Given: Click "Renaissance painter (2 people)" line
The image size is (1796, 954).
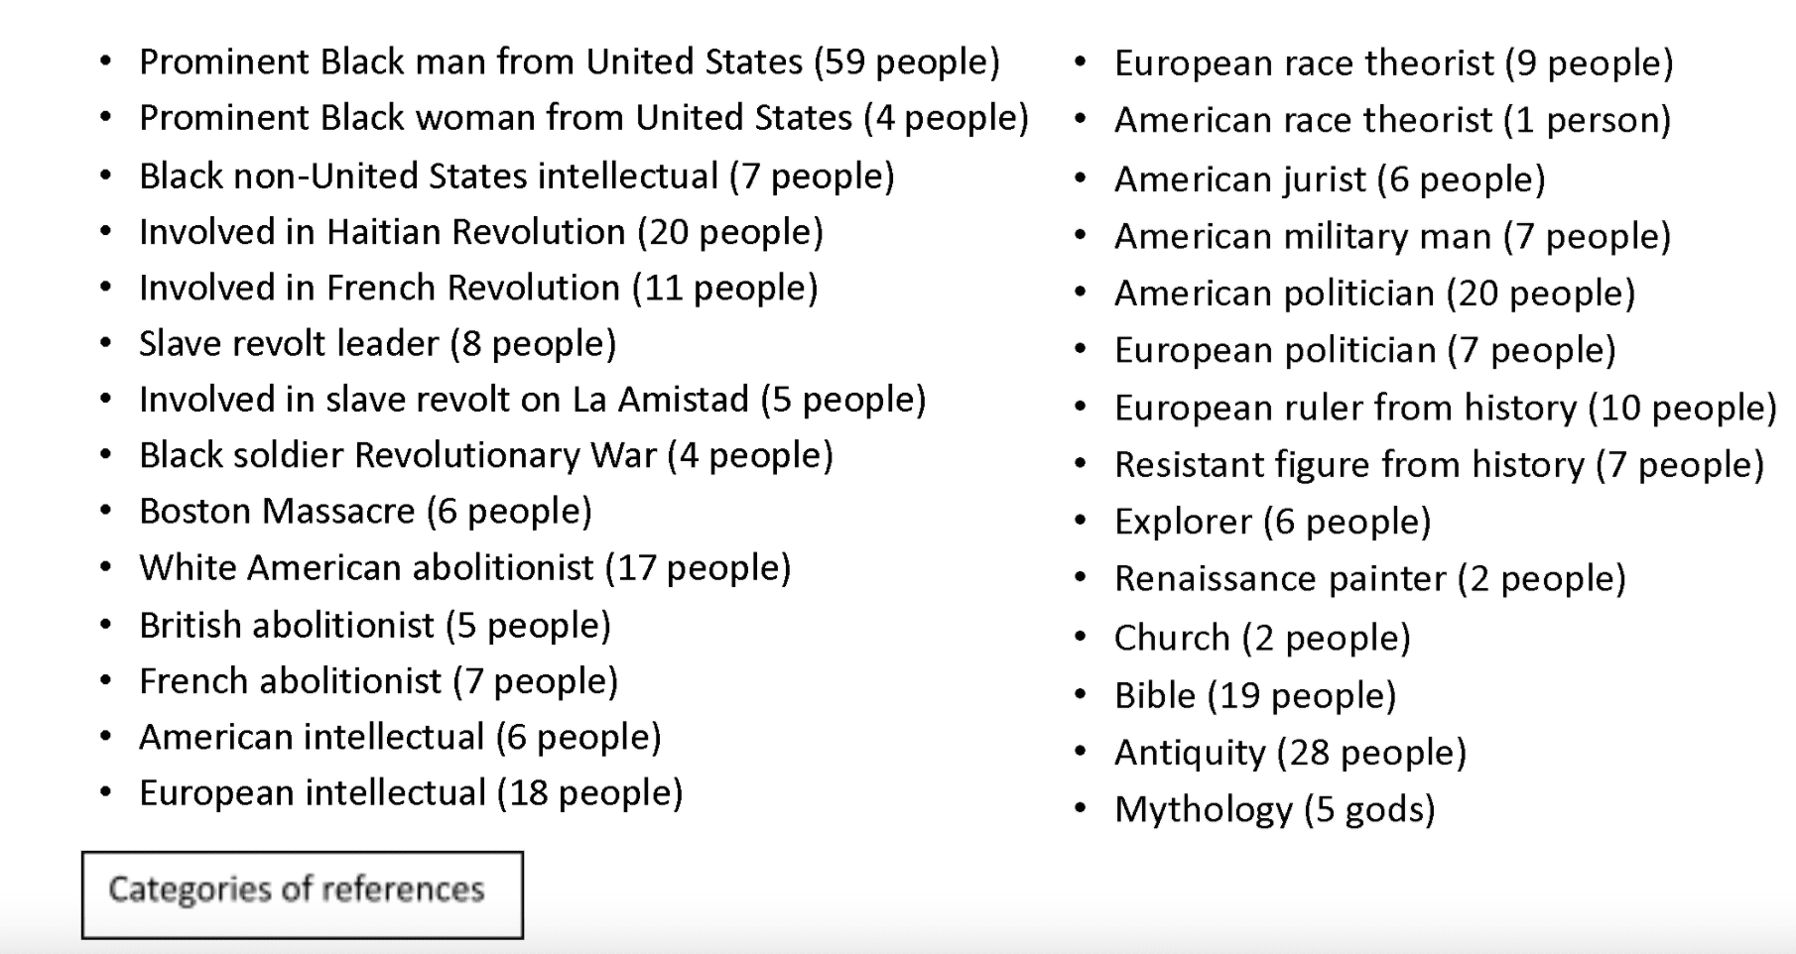Looking at the screenshot, I should pos(1369,579).
